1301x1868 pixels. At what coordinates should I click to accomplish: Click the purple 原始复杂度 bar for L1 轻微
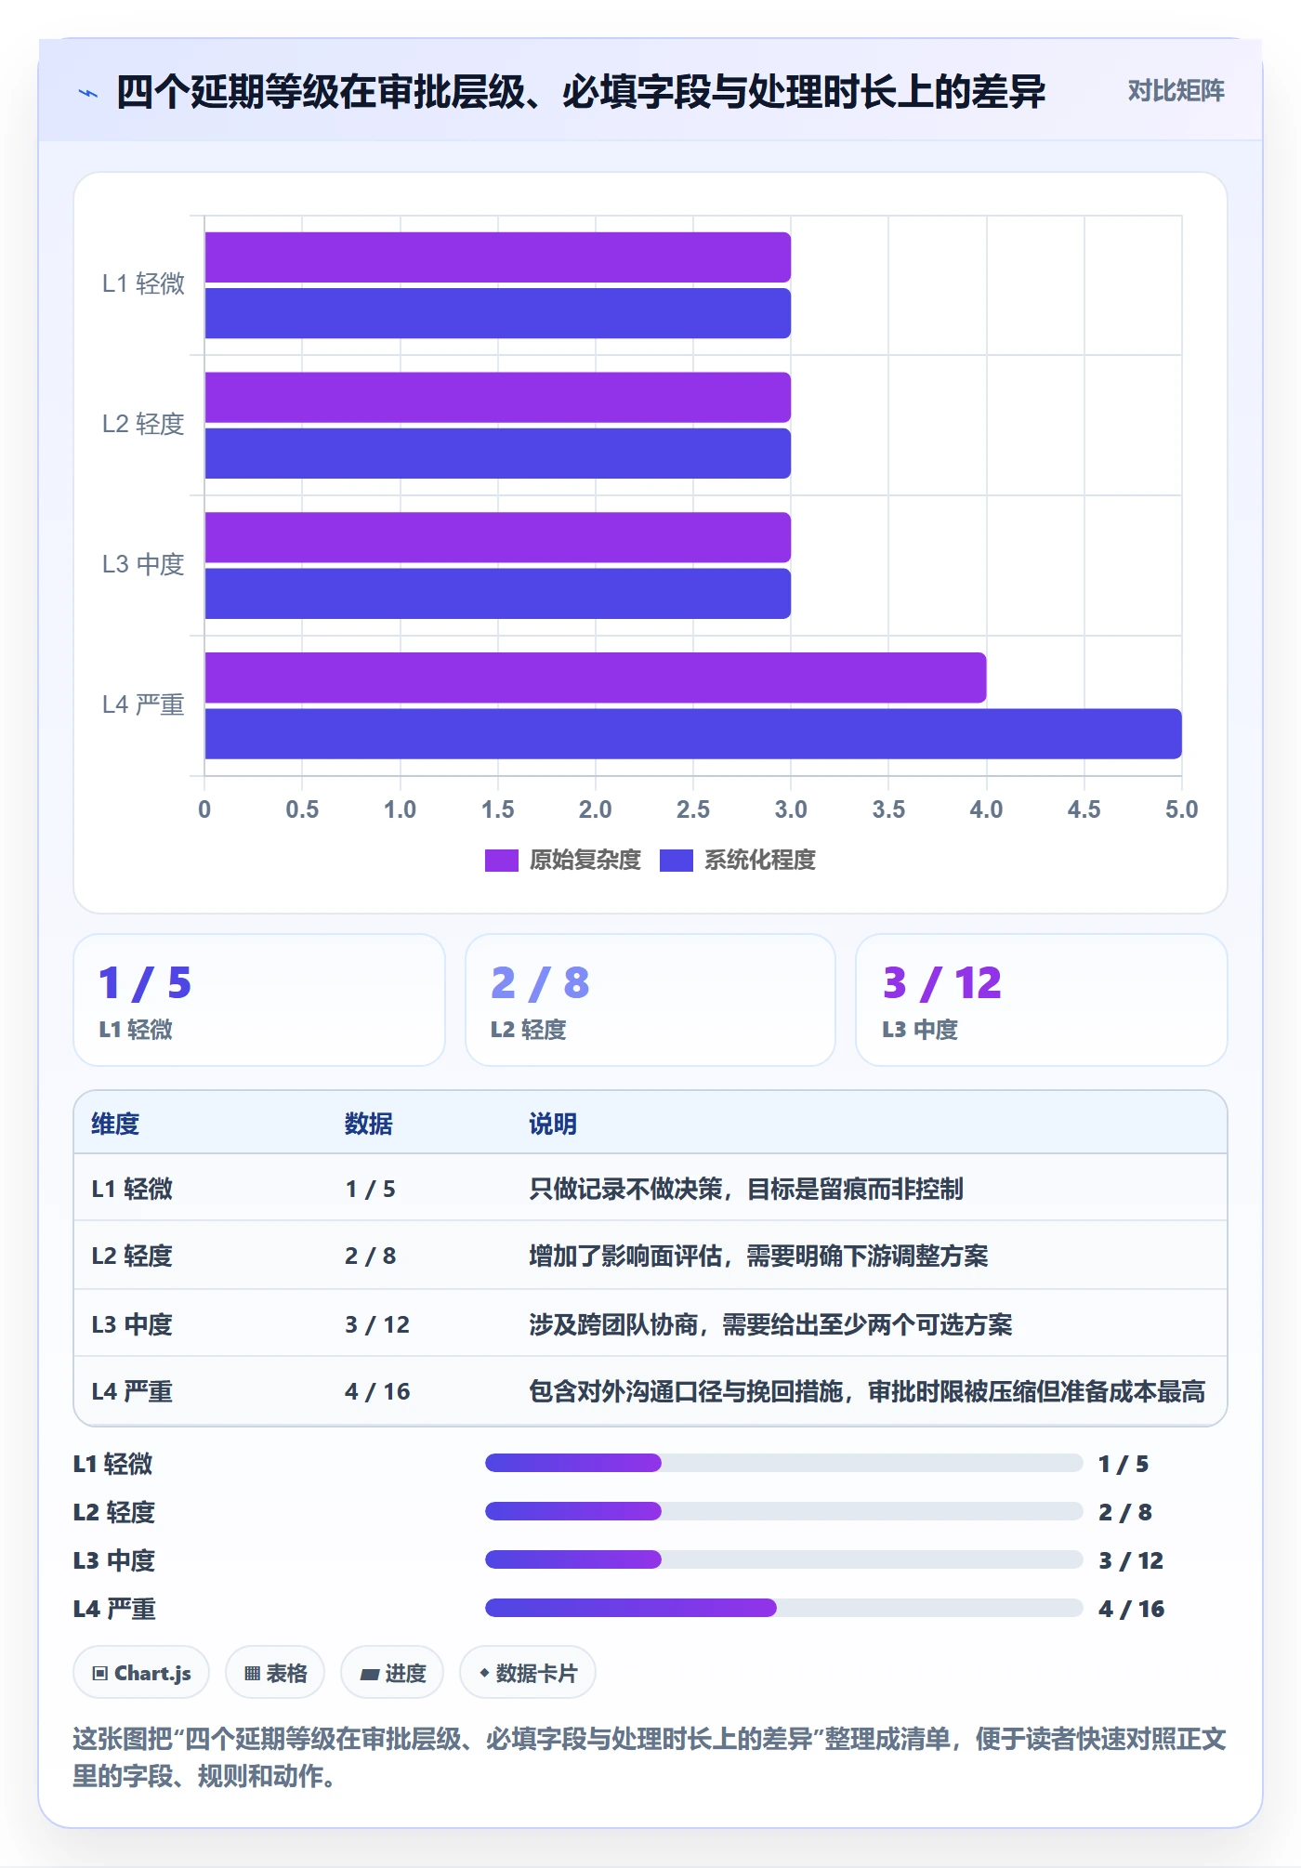[497, 257]
